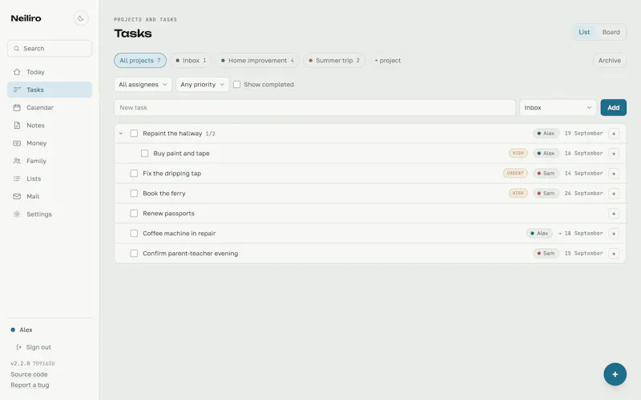
Task: Open the Source code link
Action: click(x=29, y=374)
